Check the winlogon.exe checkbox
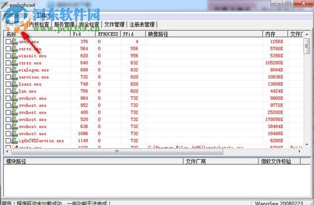 click(8, 70)
